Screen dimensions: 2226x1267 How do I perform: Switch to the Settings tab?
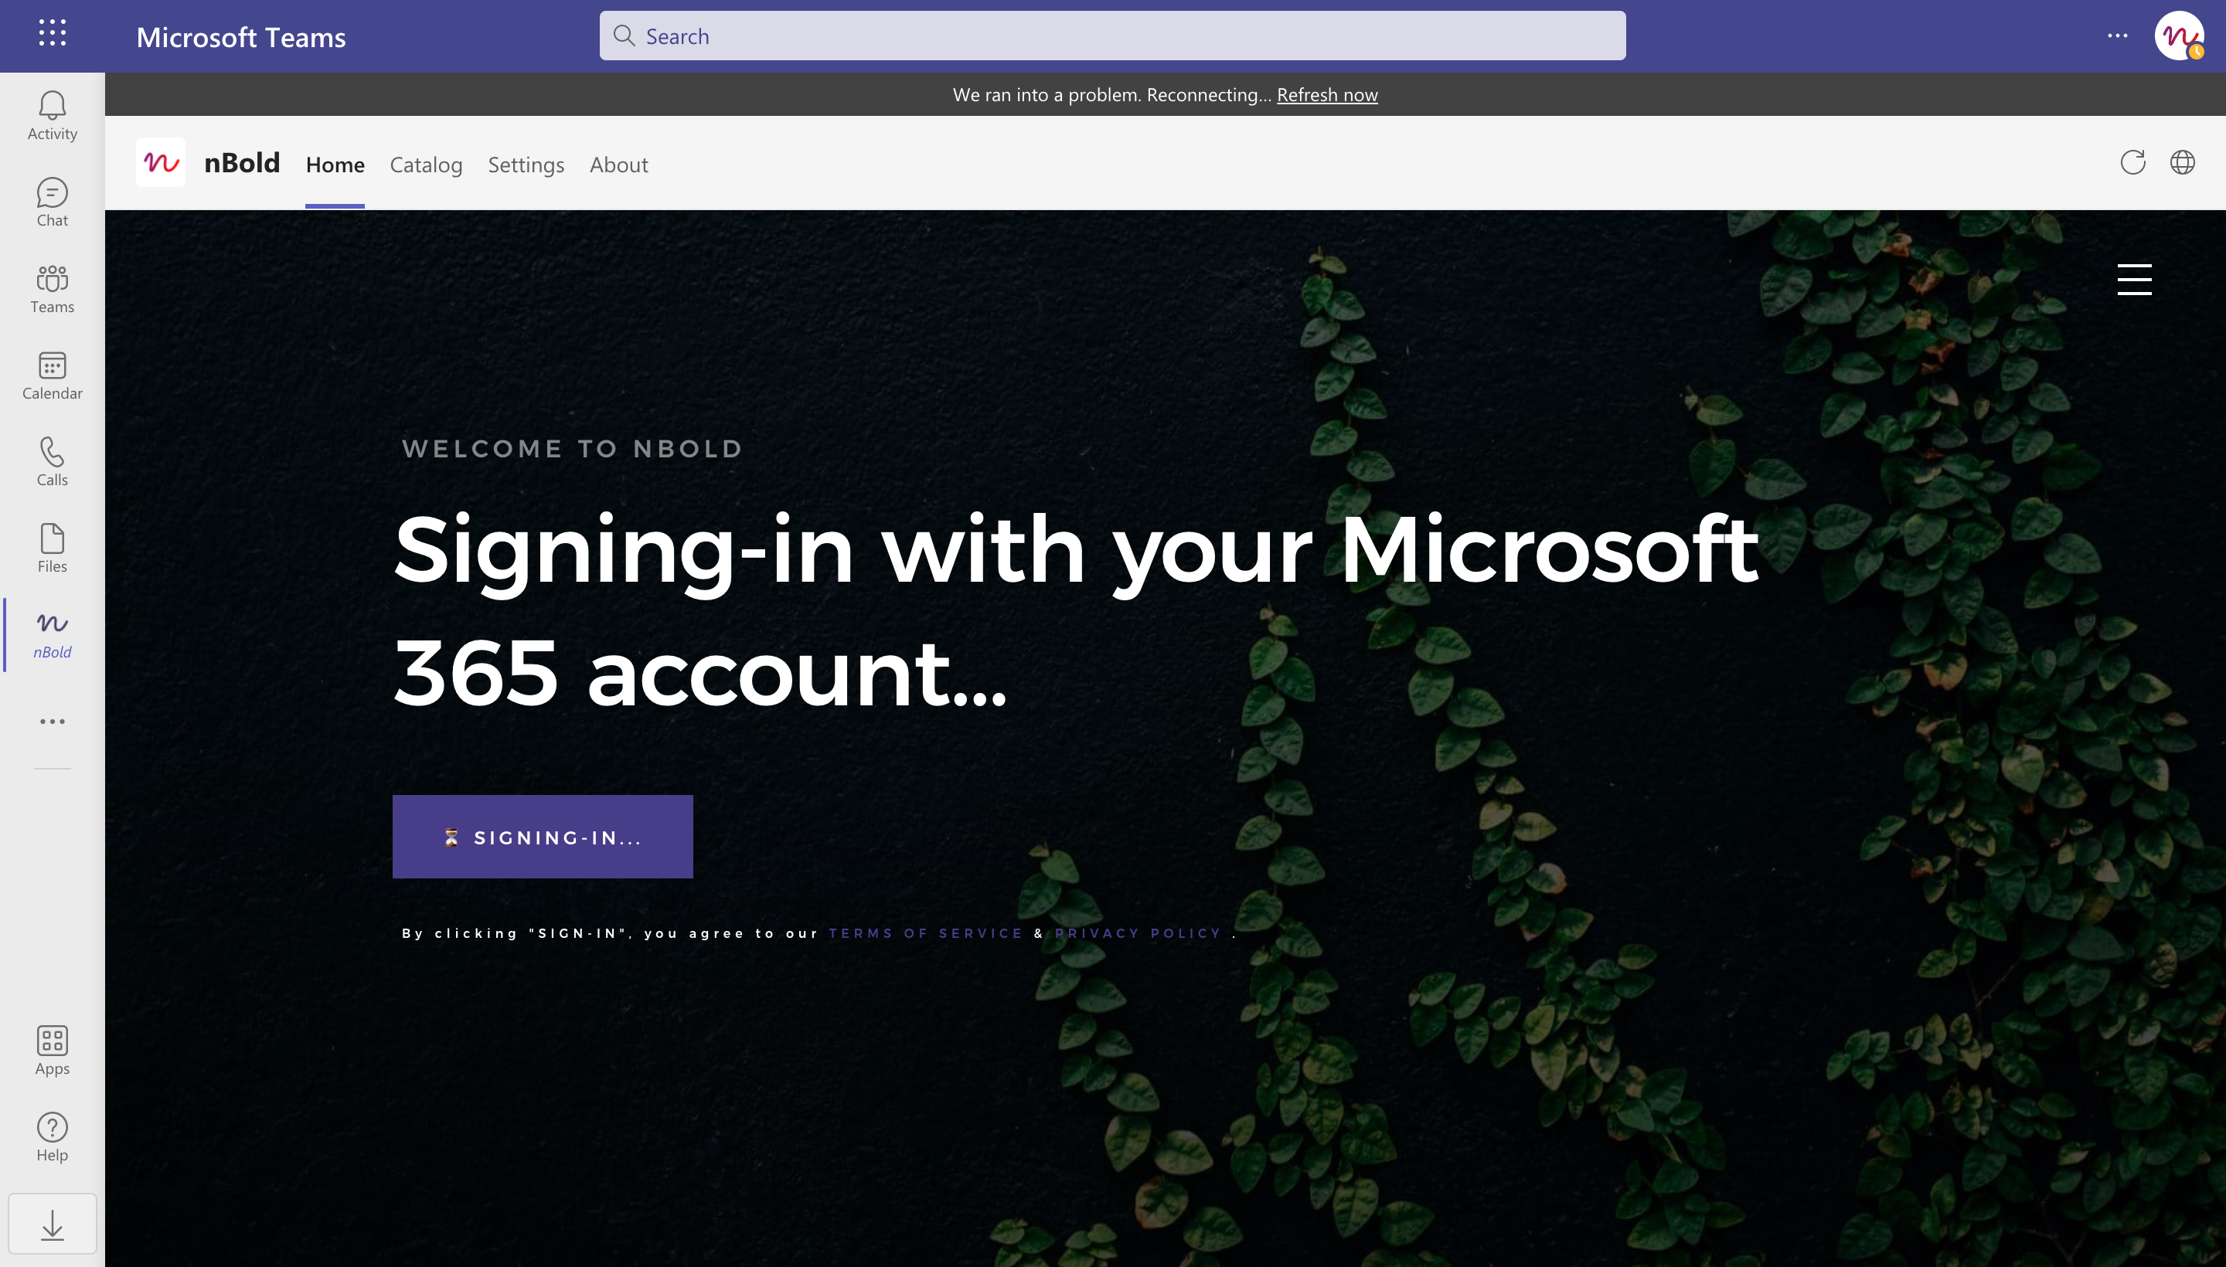click(x=526, y=165)
